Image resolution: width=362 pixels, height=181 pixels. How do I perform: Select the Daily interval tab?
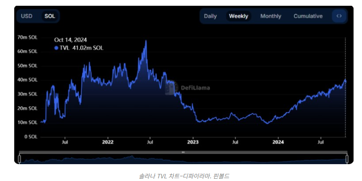tap(210, 16)
